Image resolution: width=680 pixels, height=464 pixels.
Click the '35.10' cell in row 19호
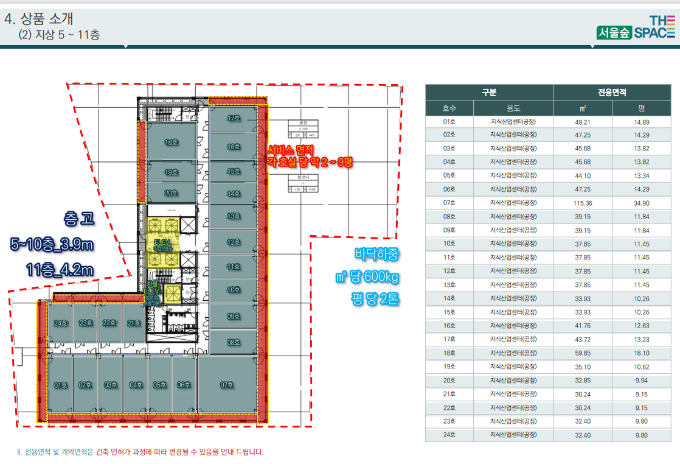(x=583, y=367)
